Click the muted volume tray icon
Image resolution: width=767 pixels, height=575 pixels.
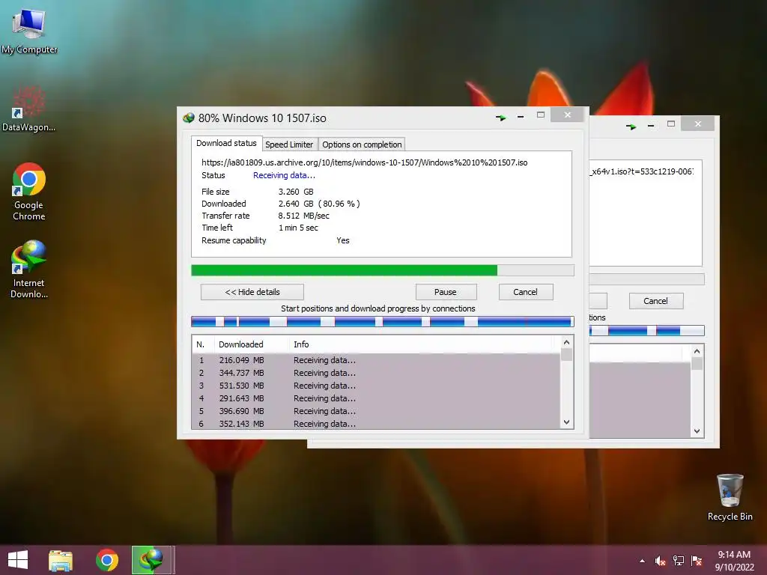pyautogui.click(x=661, y=561)
